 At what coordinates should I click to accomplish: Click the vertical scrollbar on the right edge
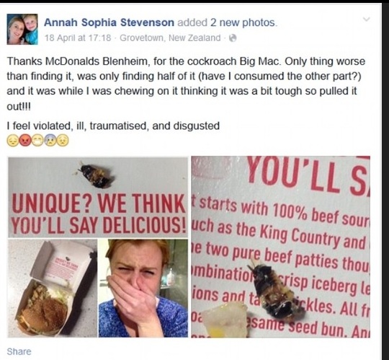coord(385,181)
